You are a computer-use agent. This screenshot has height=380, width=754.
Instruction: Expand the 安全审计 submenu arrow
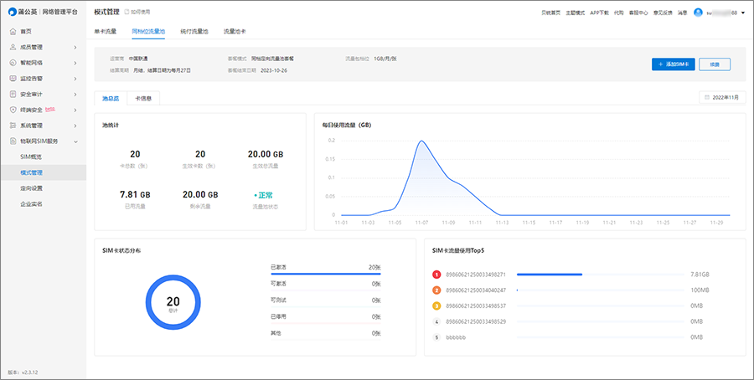click(75, 94)
